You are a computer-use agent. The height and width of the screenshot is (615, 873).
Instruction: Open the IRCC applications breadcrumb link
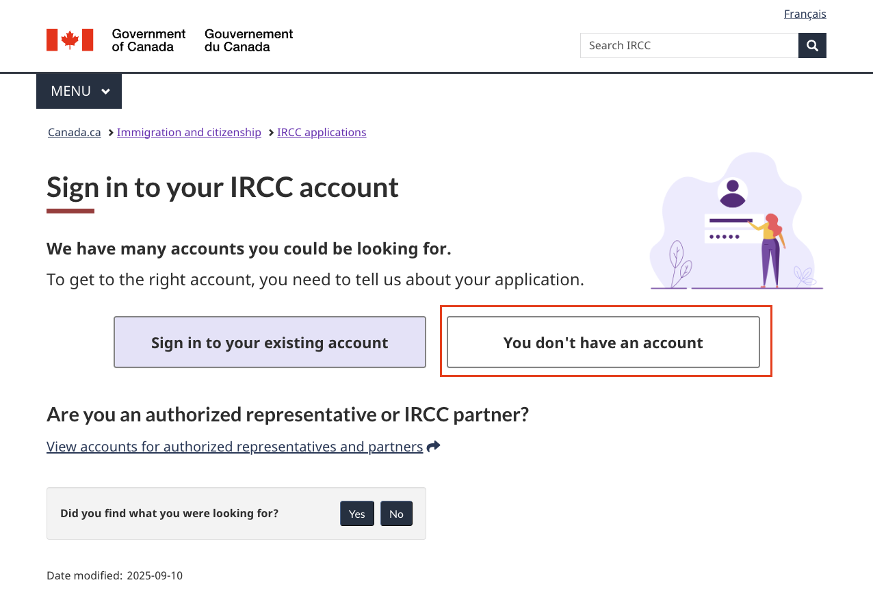322,132
